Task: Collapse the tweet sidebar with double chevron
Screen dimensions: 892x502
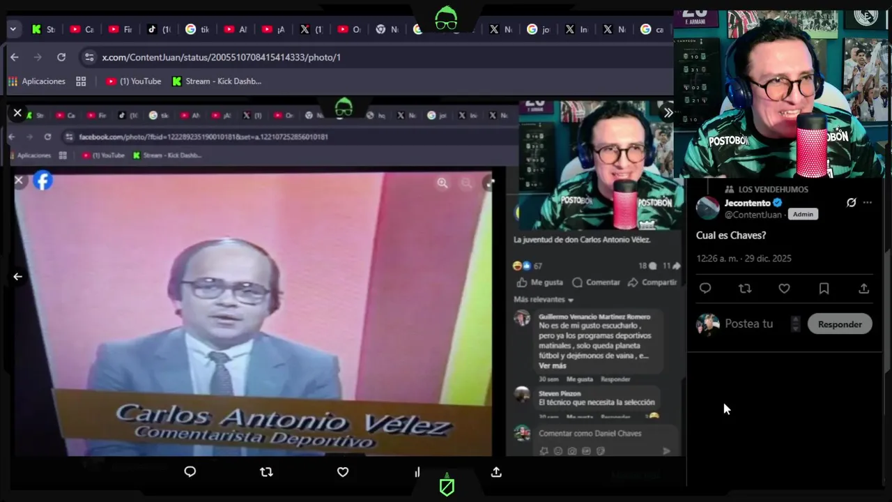Action: 668,113
